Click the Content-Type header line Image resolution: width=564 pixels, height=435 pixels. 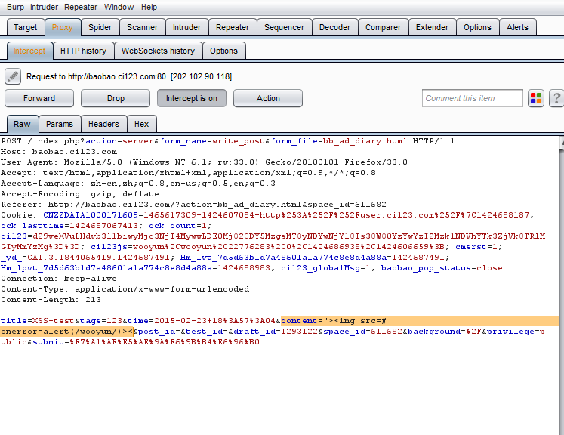point(125,289)
